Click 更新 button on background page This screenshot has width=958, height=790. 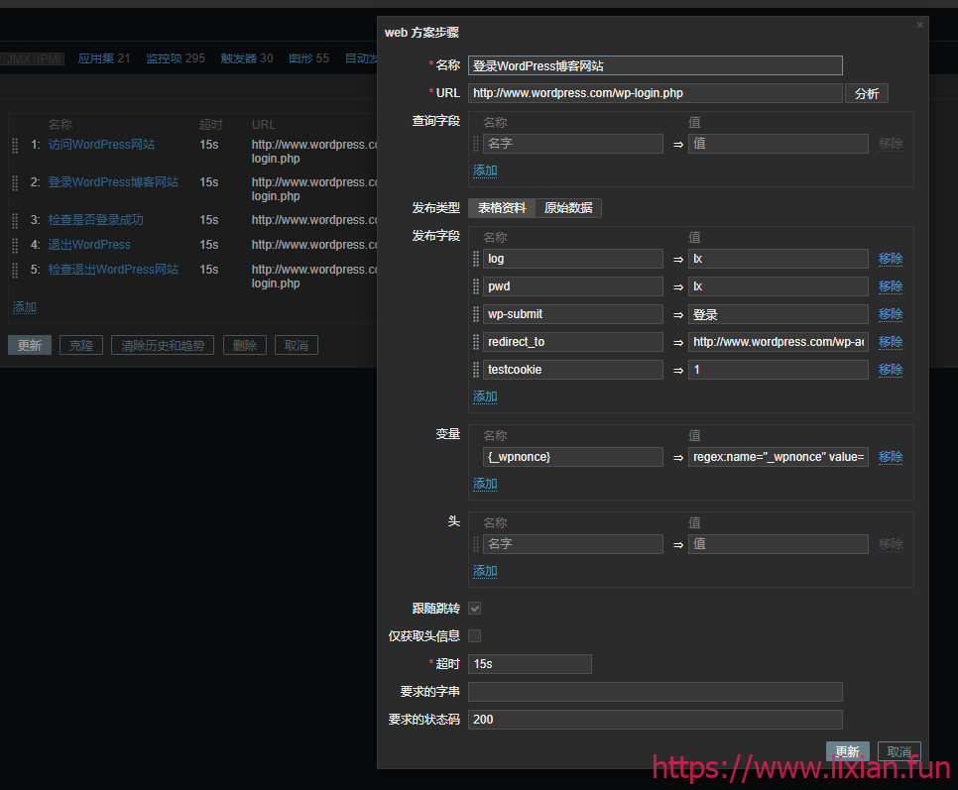30,345
